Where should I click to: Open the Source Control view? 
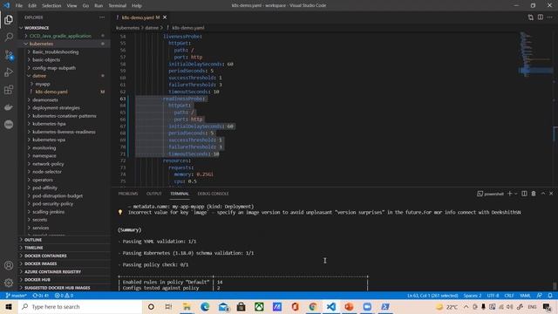coord(9,55)
